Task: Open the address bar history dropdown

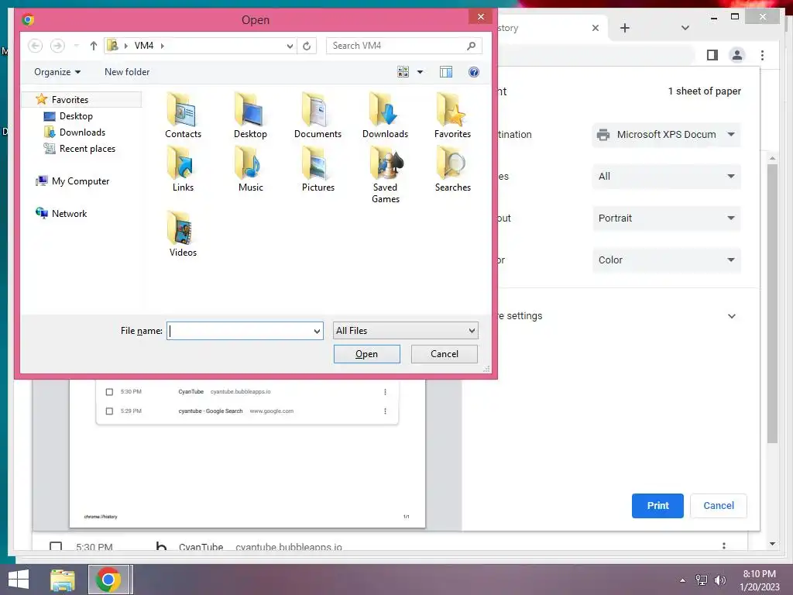Action: (290, 46)
